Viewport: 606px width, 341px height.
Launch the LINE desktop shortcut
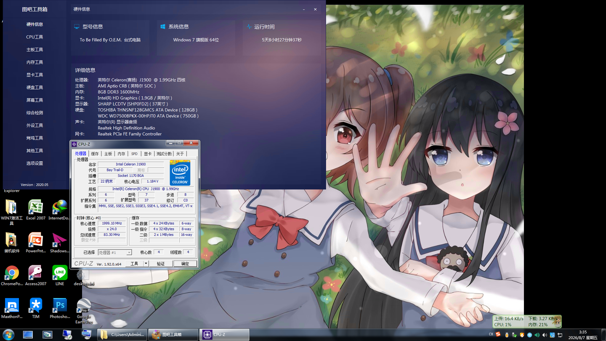[x=60, y=275]
